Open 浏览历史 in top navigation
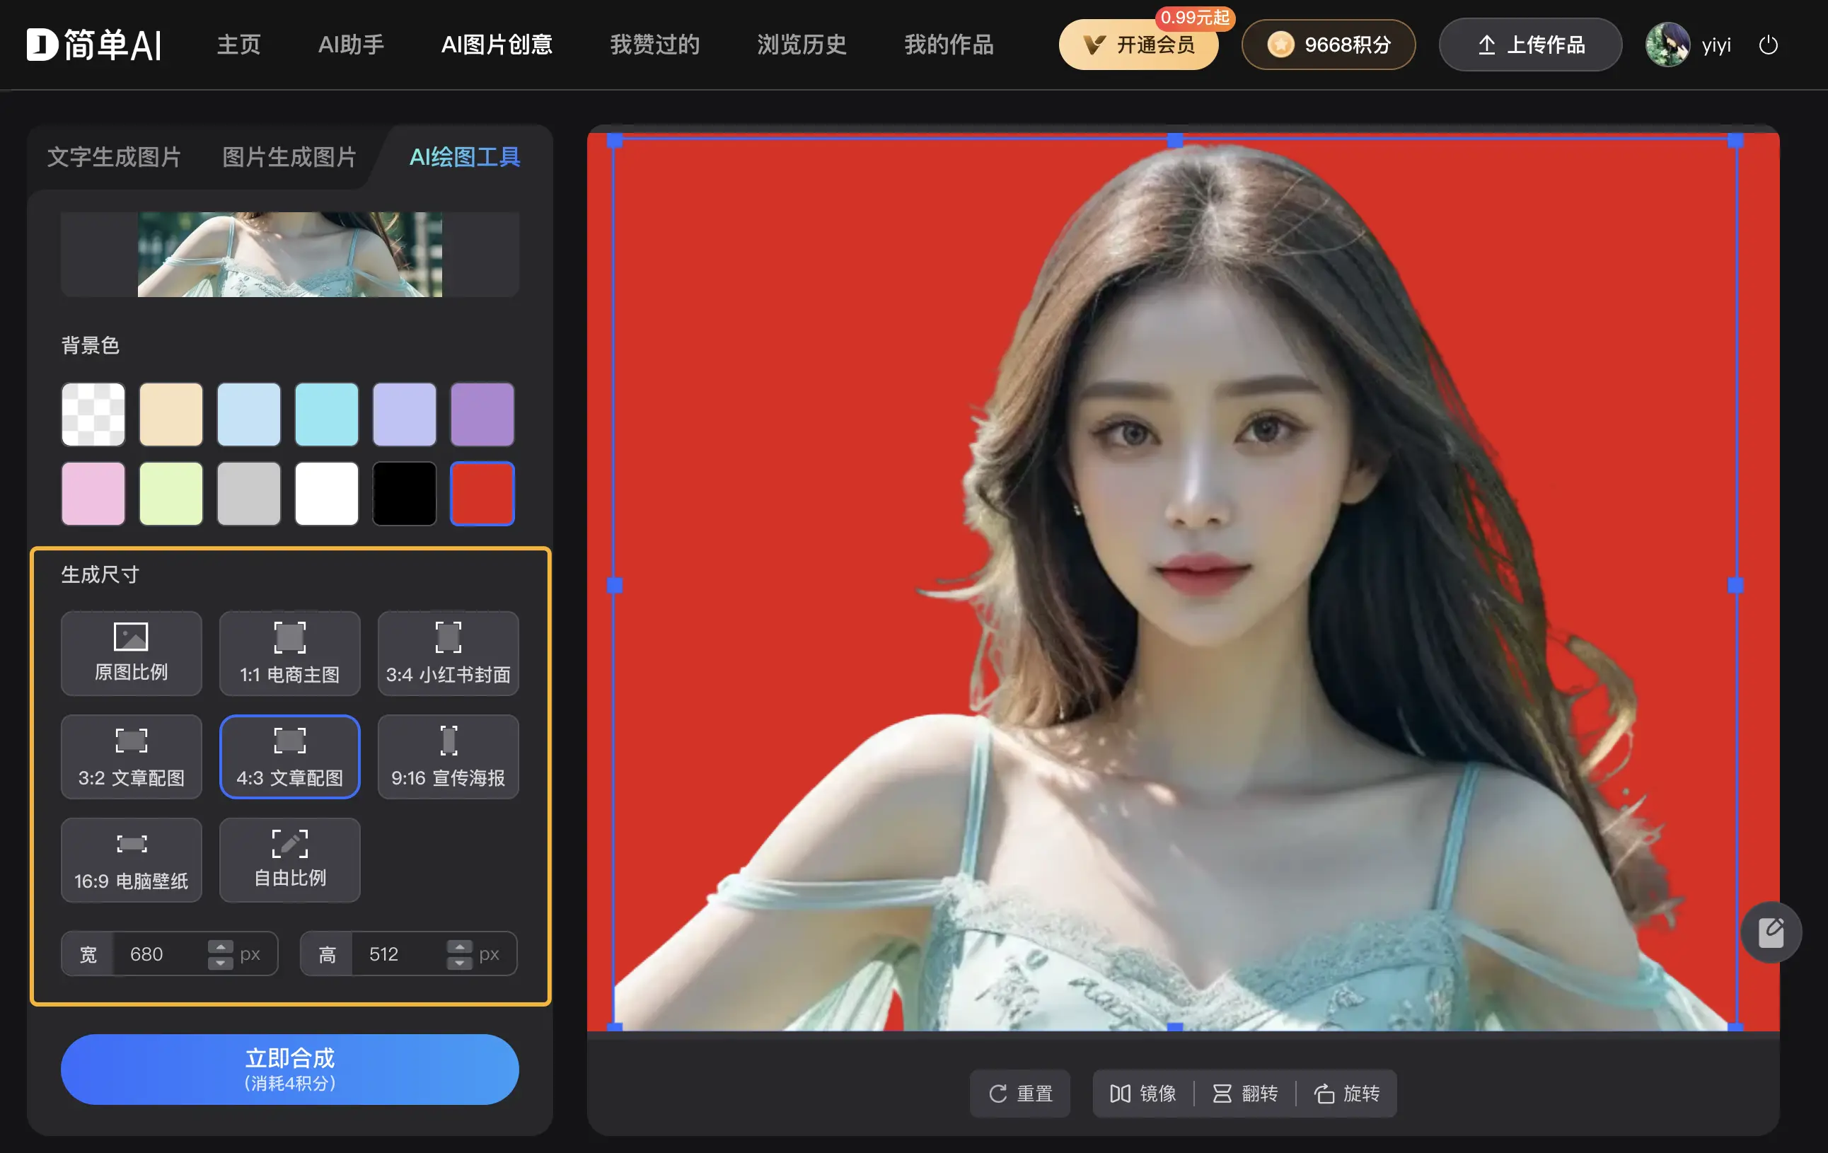 coord(802,45)
